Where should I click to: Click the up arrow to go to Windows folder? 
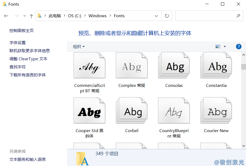(x=31, y=16)
